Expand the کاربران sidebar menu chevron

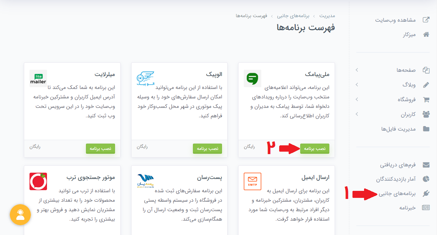pos(356,114)
